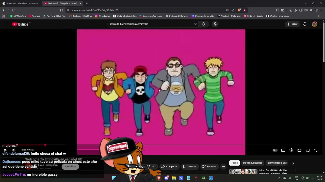Image resolution: width=325 pixels, height=182 pixels.
Task: Open the WhatsApp bookmark
Action: coord(18,16)
